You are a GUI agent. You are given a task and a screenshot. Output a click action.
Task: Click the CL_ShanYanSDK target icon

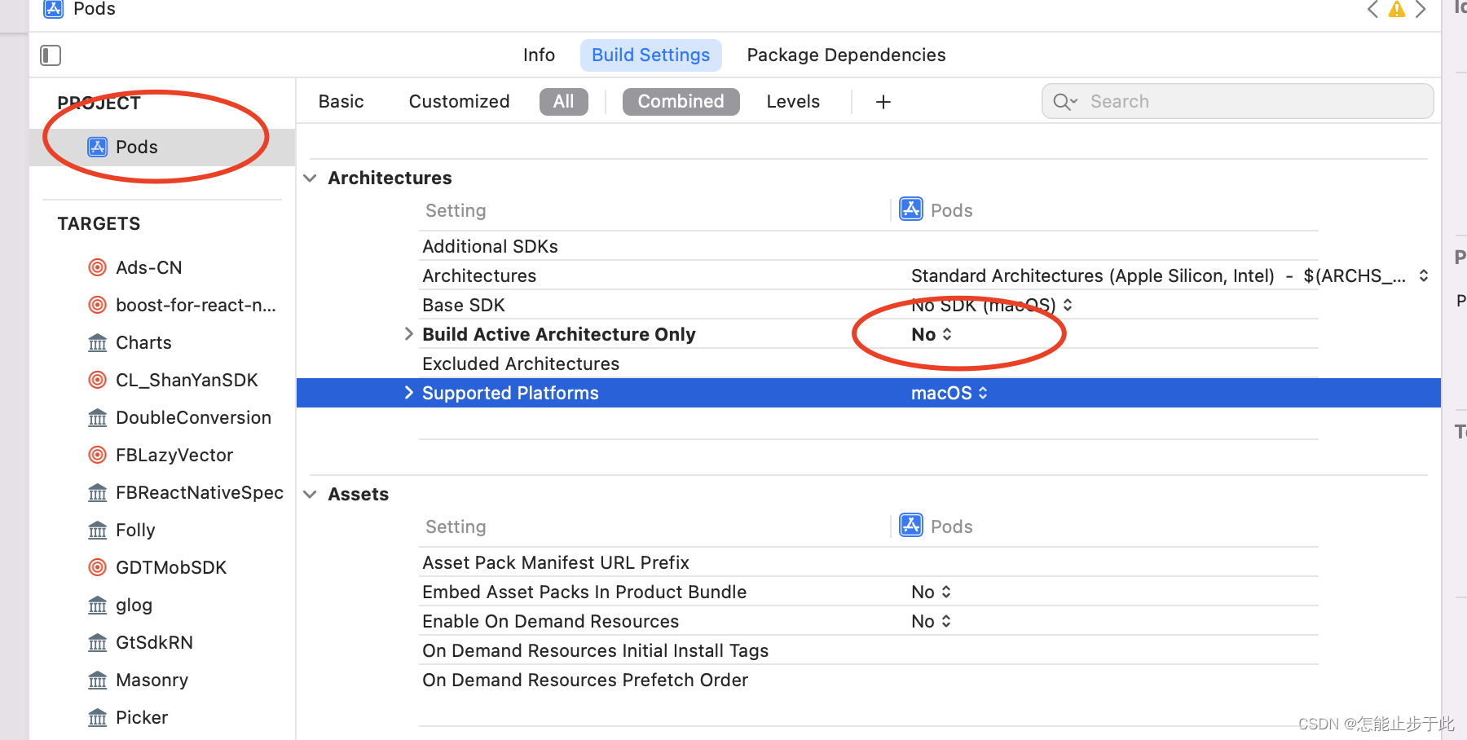[97, 380]
